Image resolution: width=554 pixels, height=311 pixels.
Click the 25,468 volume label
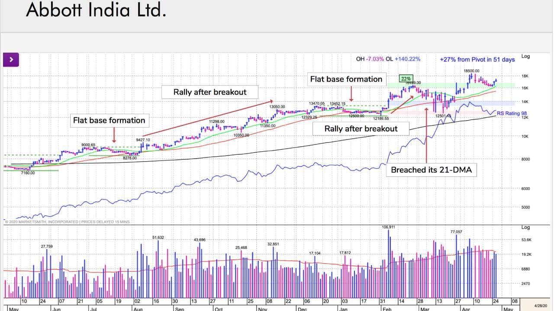coord(241,247)
